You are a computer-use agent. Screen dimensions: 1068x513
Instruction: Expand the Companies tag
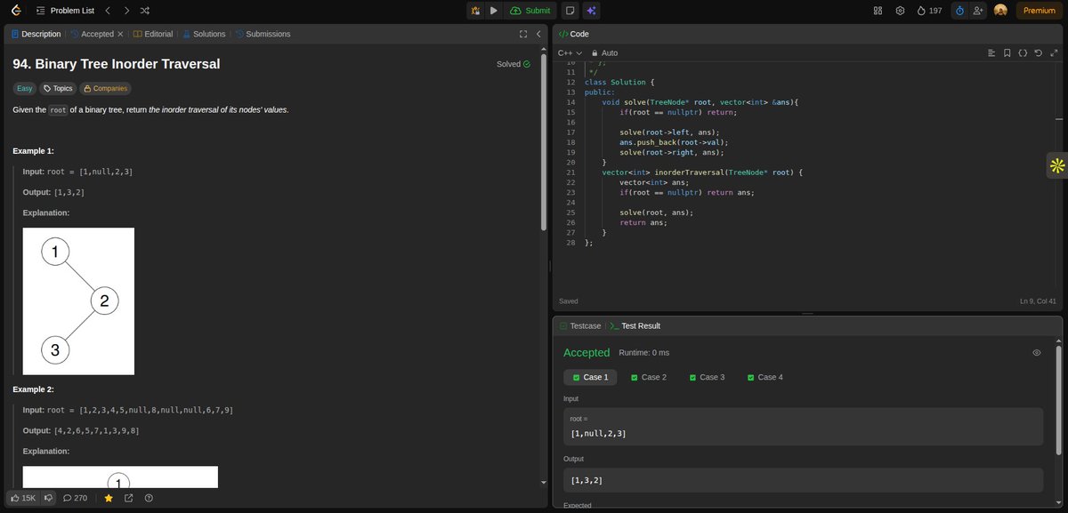point(105,89)
